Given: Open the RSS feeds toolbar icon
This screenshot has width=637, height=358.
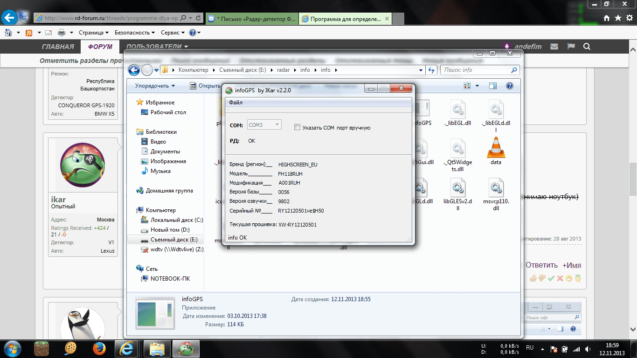Looking at the screenshot, I should coord(29,33).
